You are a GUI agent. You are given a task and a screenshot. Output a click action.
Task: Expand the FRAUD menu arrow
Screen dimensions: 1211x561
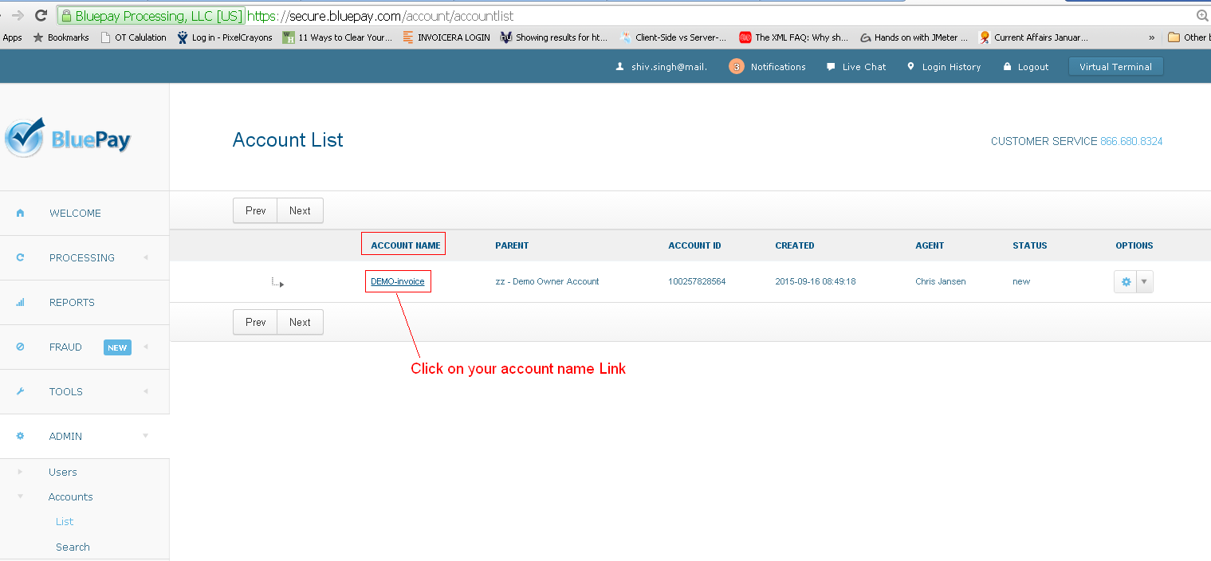point(145,347)
